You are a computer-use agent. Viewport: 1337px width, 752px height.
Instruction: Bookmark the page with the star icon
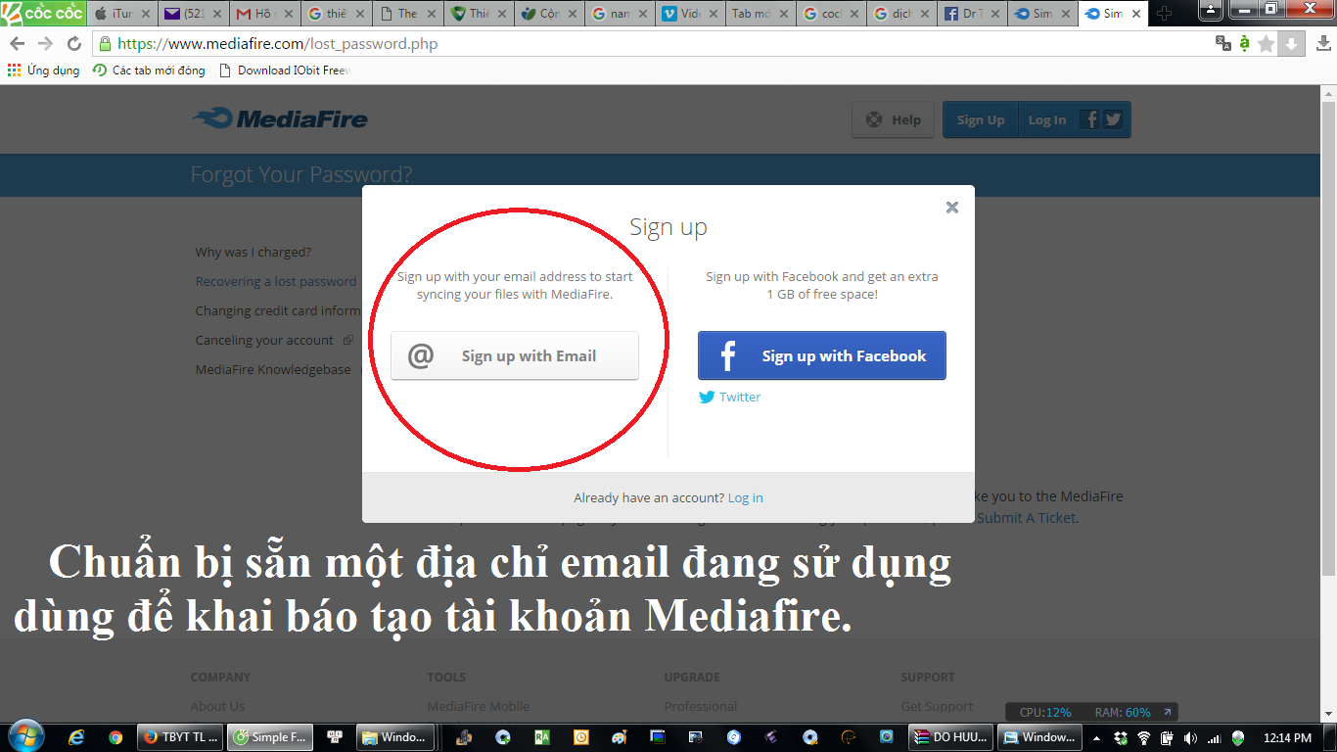(1267, 43)
